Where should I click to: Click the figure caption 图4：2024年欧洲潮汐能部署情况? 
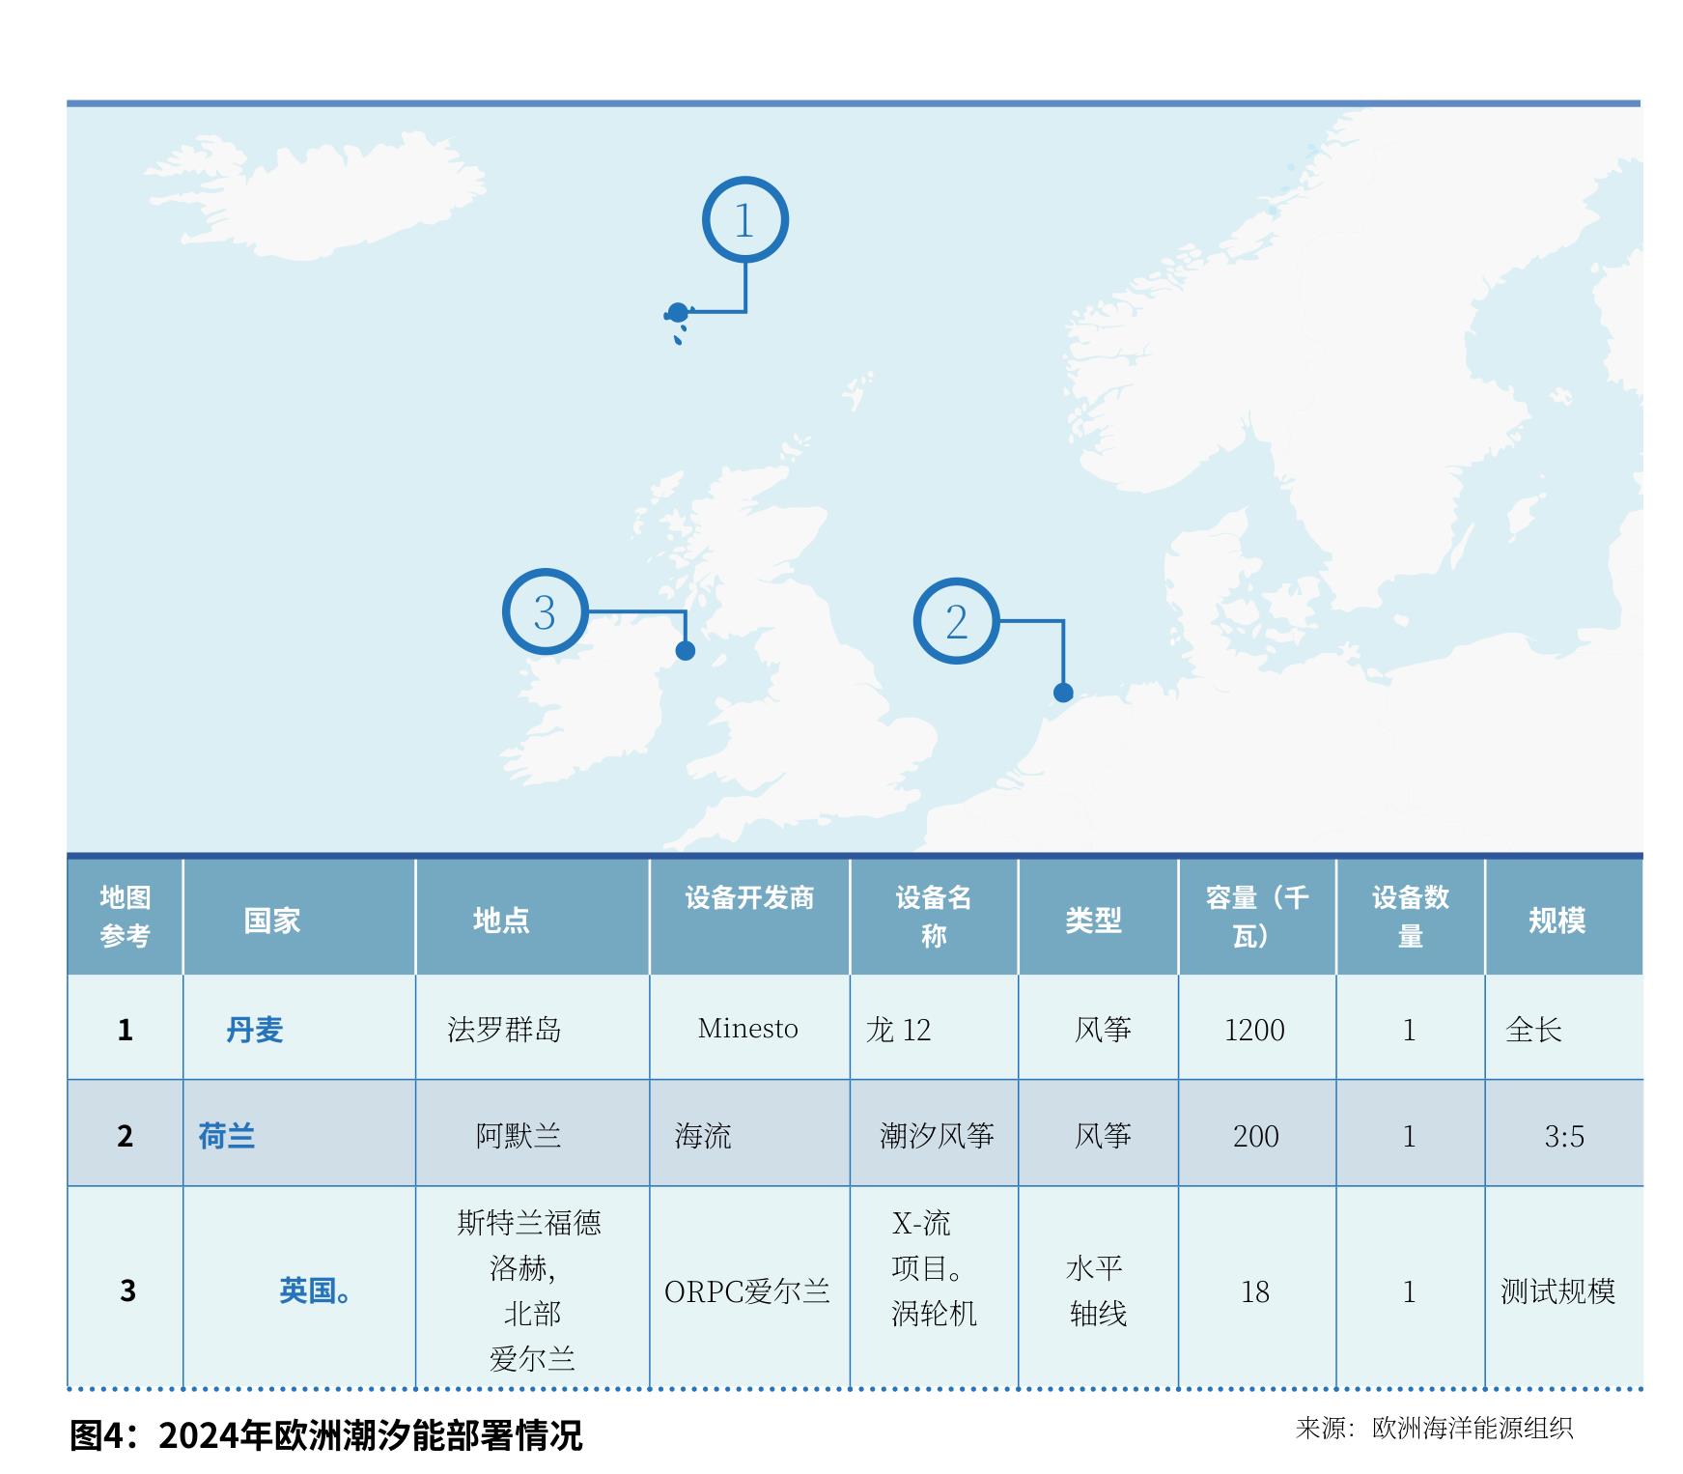(x=326, y=1436)
